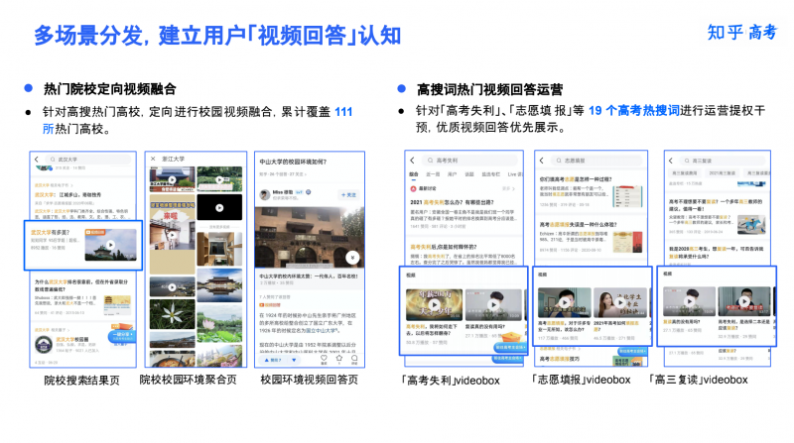Select the 话题 tab
The height and width of the screenshot is (443, 794).
pos(469,174)
